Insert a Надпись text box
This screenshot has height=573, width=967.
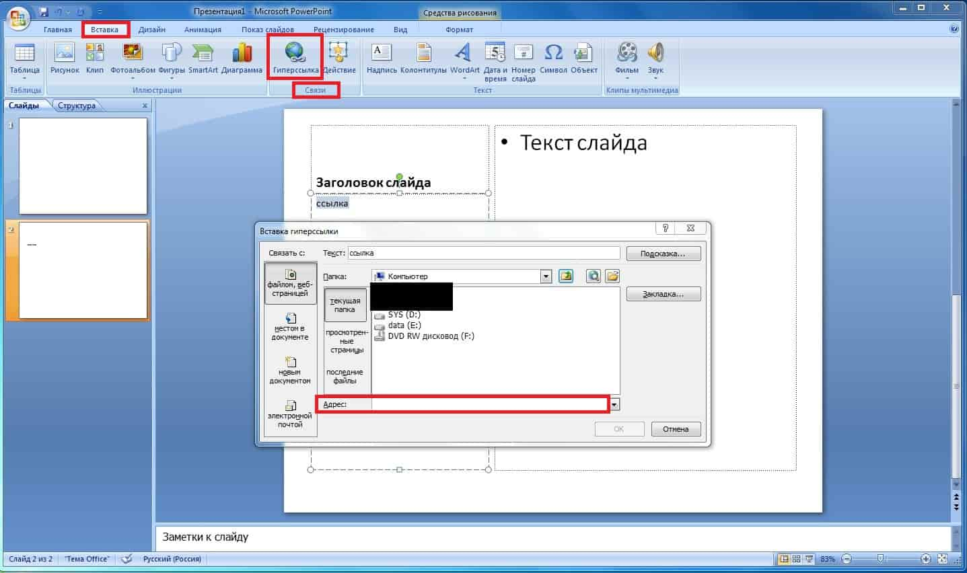(x=382, y=59)
